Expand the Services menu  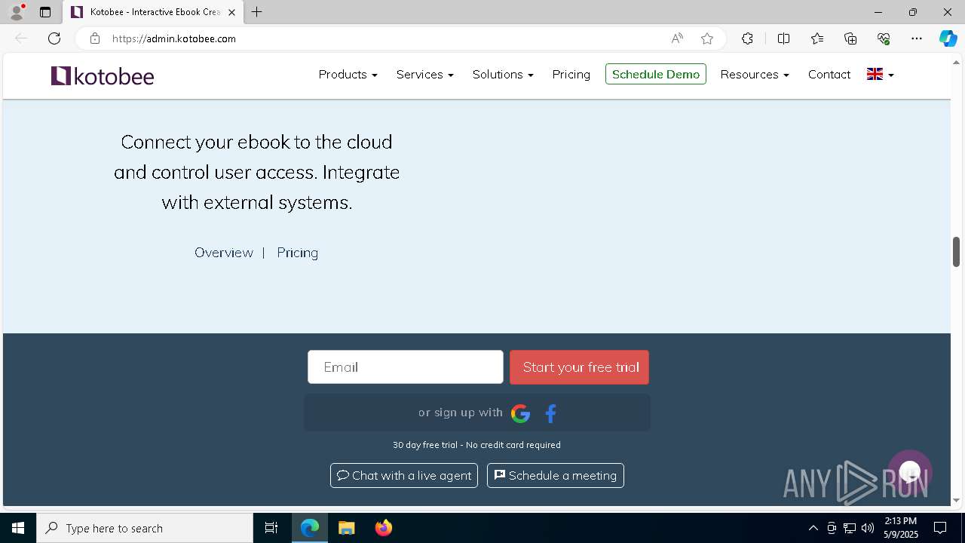(x=424, y=74)
